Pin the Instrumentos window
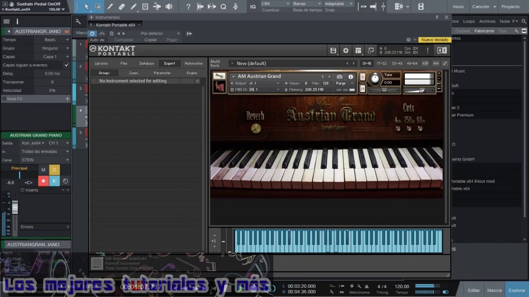The width and height of the screenshot is (529, 297). coord(437,17)
